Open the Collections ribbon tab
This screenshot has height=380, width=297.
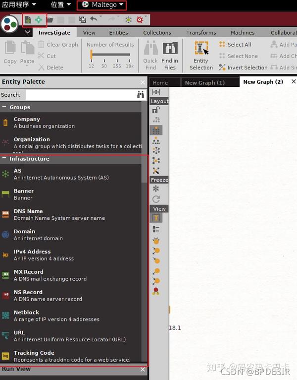point(157,32)
